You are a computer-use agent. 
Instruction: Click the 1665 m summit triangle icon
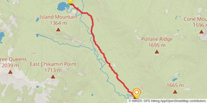click(175, 92)
